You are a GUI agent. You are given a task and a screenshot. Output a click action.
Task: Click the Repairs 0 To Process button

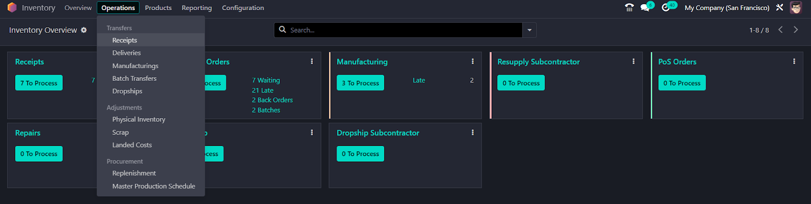click(x=39, y=154)
